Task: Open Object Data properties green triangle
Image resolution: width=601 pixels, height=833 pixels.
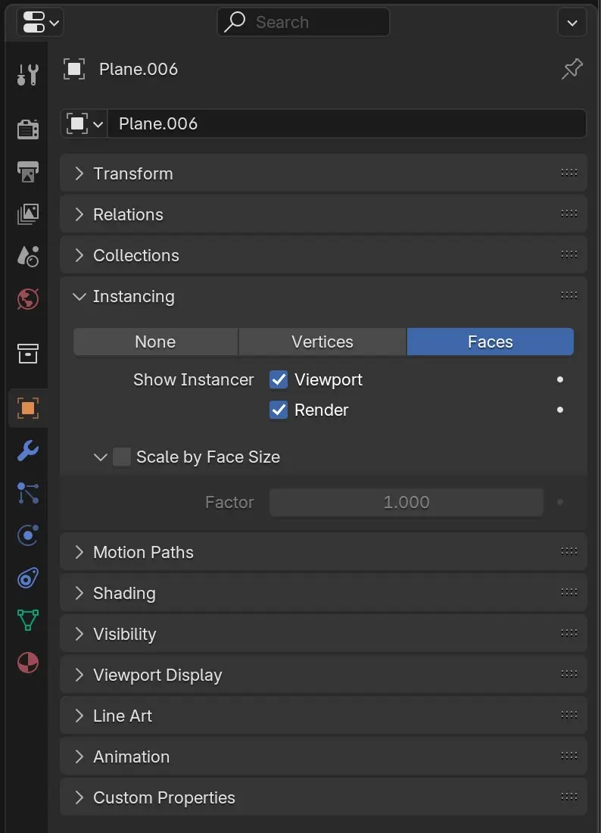Action: pyautogui.click(x=28, y=621)
